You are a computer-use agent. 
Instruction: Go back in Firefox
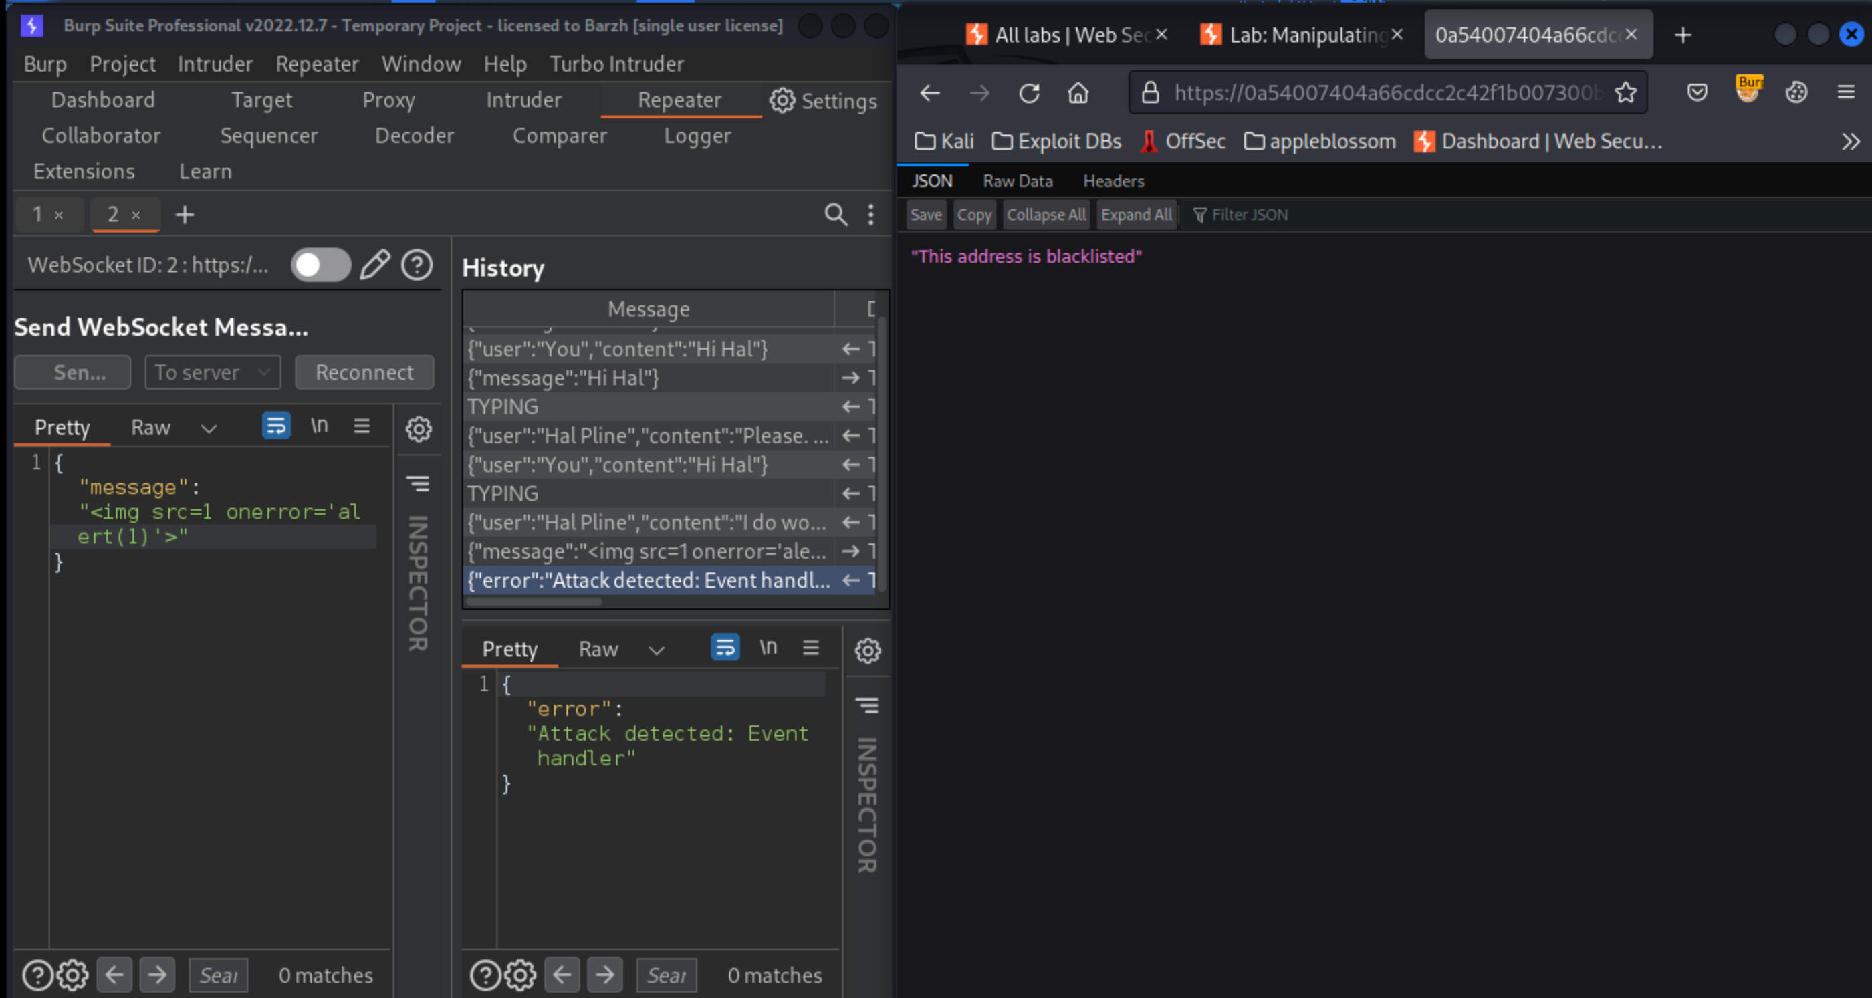click(930, 93)
